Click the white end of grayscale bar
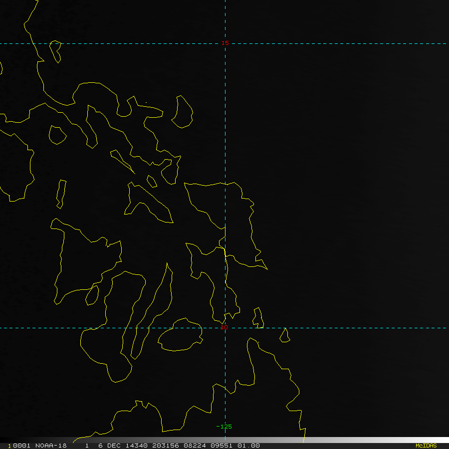The height and width of the screenshot is (449, 449). [x=441, y=440]
